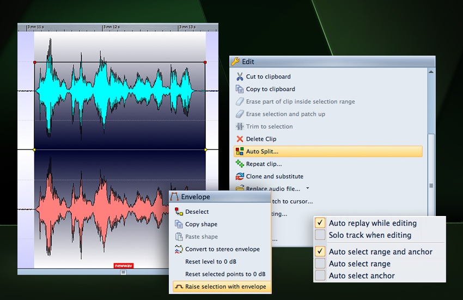Screen dimensions: 463x300
Task: Expand the Replace audio file dropdown arrow
Action: (308, 188)
